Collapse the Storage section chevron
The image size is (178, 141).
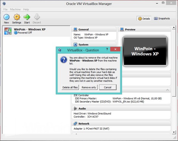167,90
